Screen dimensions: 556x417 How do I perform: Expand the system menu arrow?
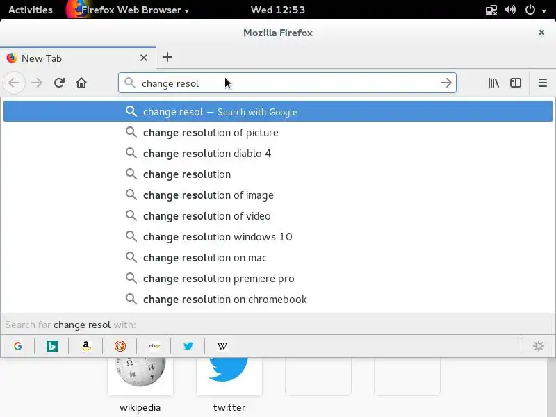[544, 10]
